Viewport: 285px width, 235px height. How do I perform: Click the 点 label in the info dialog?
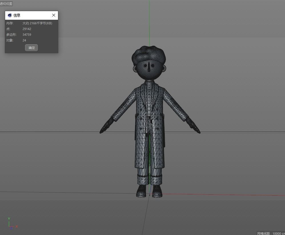pyautogui.click(x=8, y=29)
